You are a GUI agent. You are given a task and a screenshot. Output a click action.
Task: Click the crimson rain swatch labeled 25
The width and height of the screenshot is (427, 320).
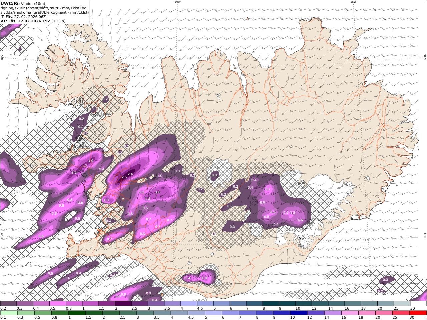[401, 313]
